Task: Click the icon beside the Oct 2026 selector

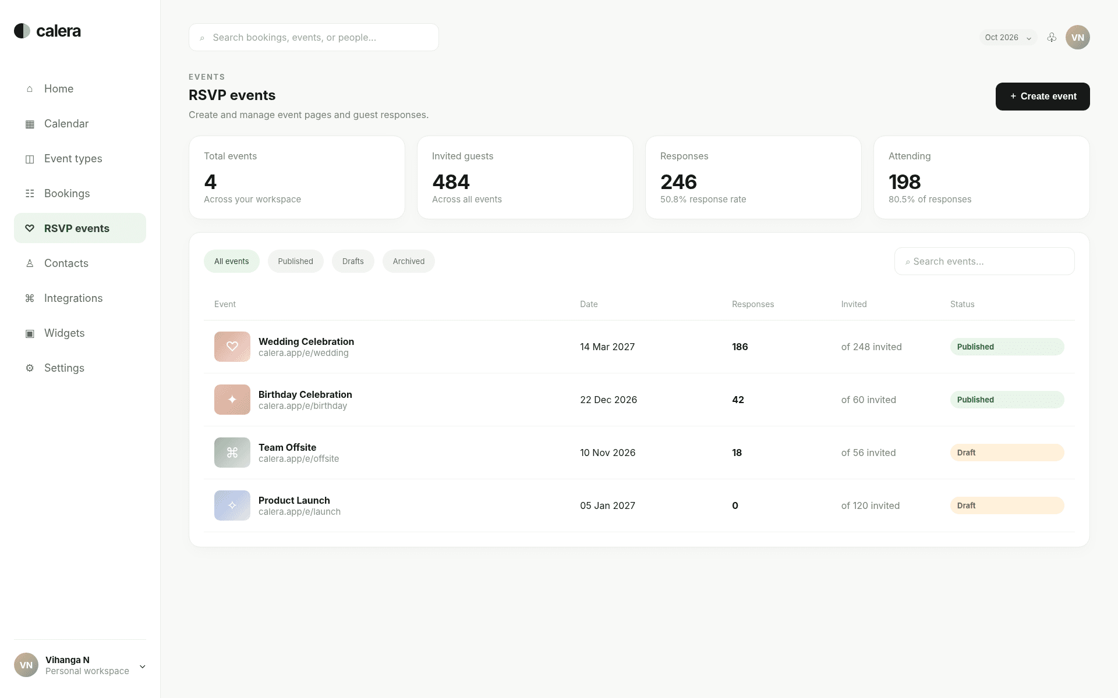Action: (x=1052, y=37)
